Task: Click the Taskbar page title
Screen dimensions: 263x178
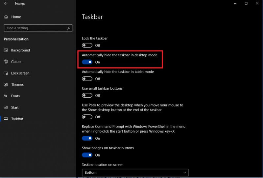Action: click(92, 17)
